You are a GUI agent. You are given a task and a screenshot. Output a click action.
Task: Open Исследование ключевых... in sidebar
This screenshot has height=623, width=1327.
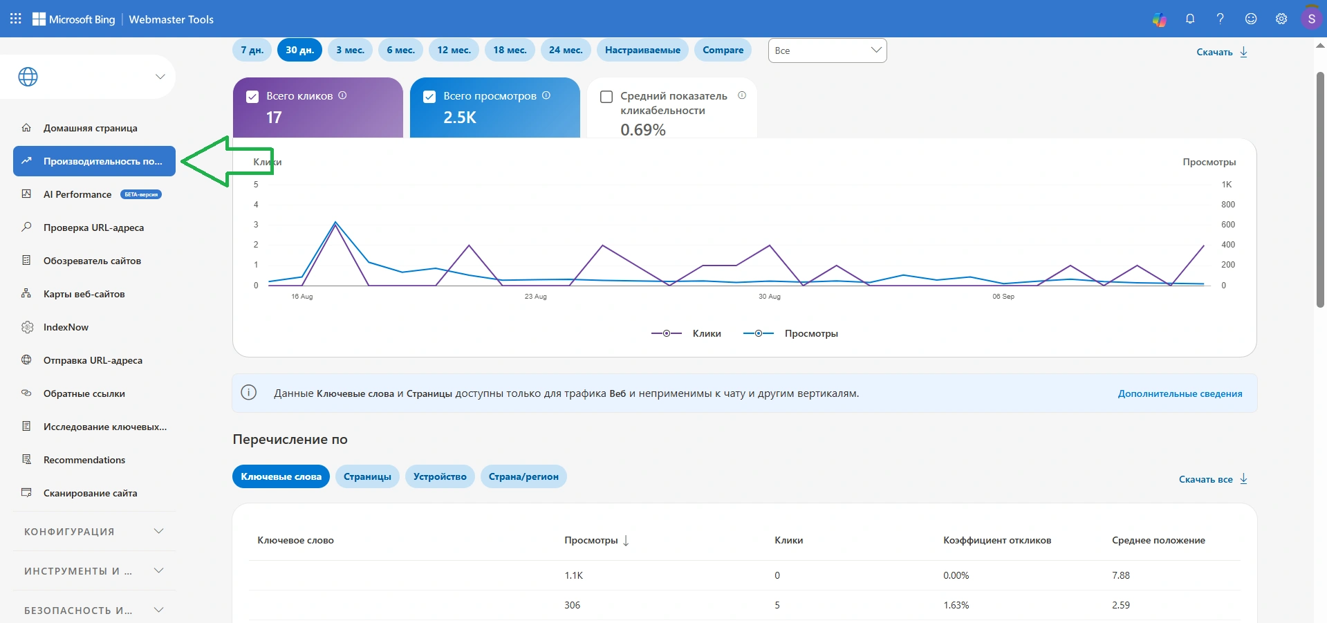point(94,427)
